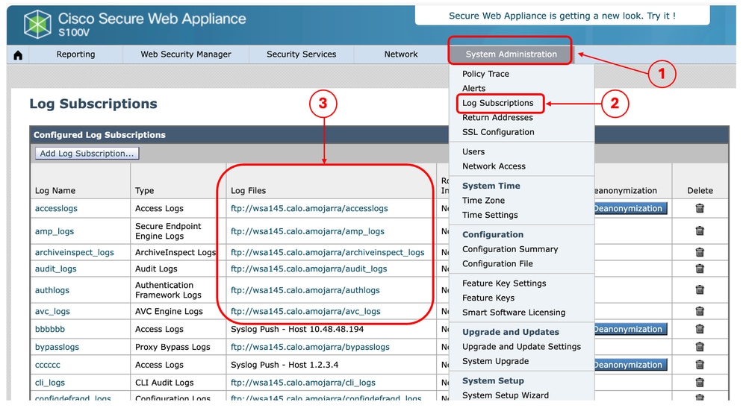Click ftp link ending in /cli_logs
746x411 pixels.
[302, 383]
